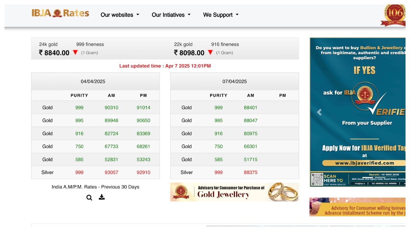Click India A.M/P.M. Rates Previous 30 Days
Image resolution: width=410 pixels, height=231 pixels.
[95, 187]
